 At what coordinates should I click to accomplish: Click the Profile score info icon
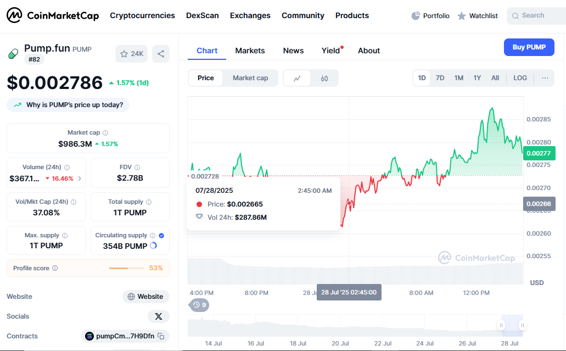click(55, 268)
